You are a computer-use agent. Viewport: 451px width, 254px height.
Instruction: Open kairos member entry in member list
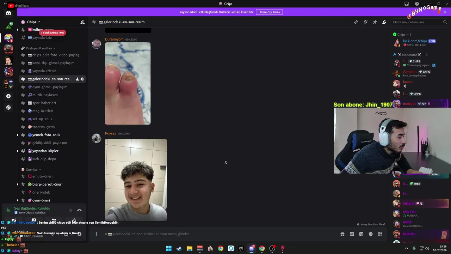click(421, 84)
